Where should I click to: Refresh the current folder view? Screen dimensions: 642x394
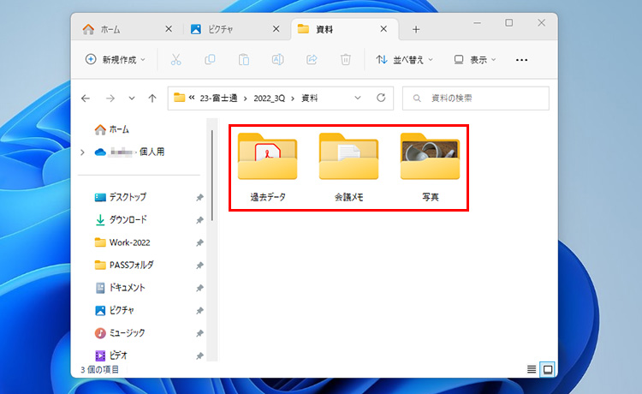[x=380, y=98]
